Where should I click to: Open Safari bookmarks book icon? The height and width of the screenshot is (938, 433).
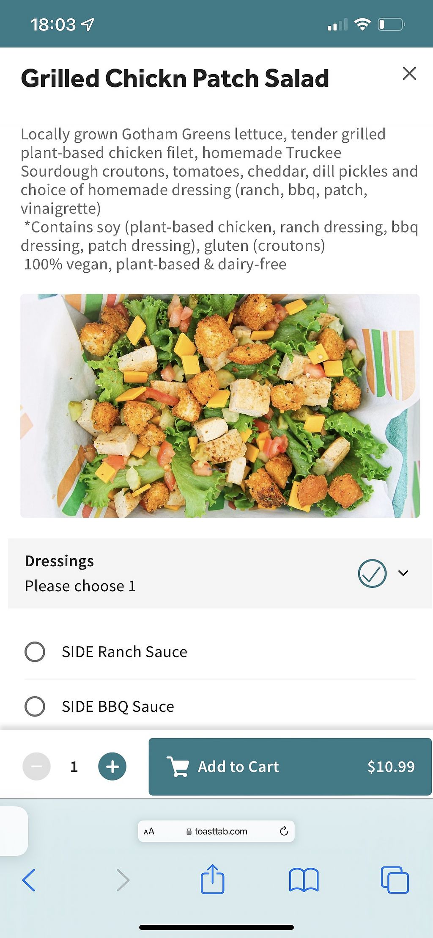tap(304, 880)
